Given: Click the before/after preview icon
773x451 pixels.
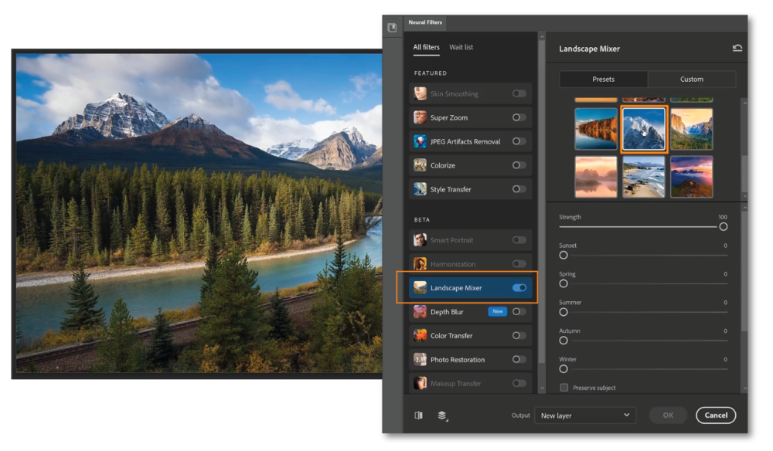Looking at the screenshot, I should tap(418, 415).
